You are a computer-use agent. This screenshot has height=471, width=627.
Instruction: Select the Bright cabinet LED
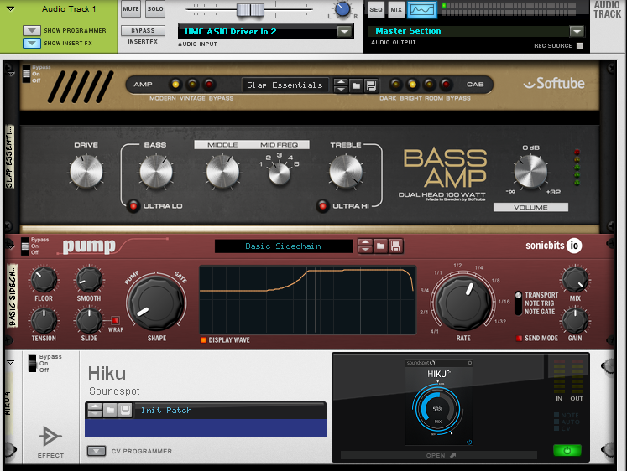pos(412,84)
